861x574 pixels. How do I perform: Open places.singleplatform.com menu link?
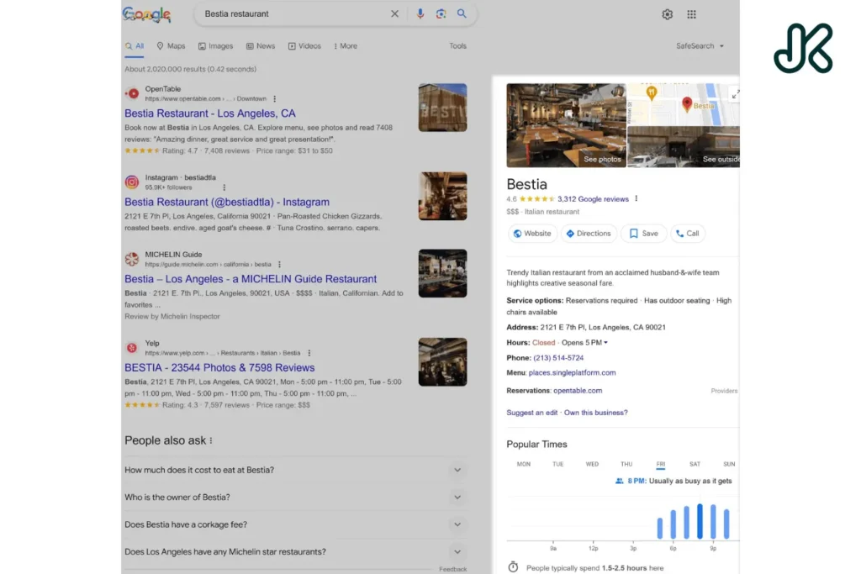(572, 372)
